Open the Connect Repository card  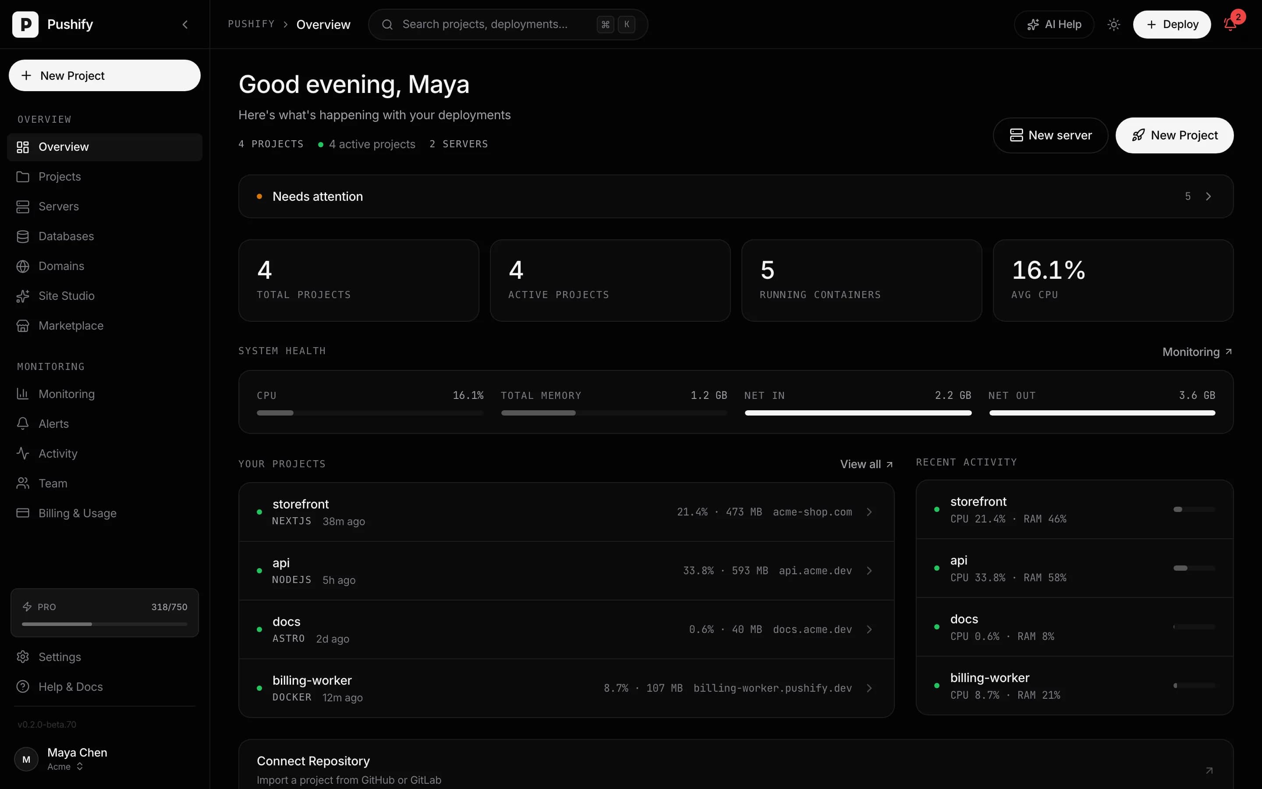[x=736, y=764]
